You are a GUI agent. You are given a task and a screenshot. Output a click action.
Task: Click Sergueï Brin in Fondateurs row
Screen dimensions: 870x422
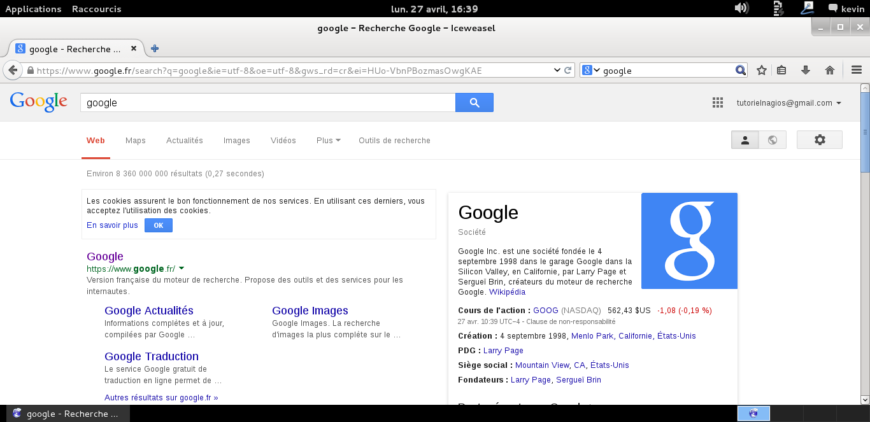[578, 380]
